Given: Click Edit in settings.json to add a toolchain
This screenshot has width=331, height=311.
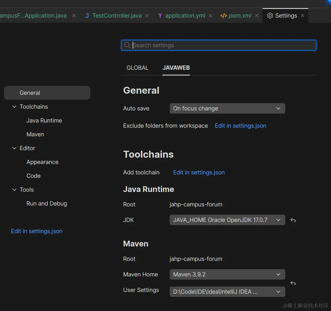Looking at the screenshot, I should pyautogui.click(x=199, y=172).
